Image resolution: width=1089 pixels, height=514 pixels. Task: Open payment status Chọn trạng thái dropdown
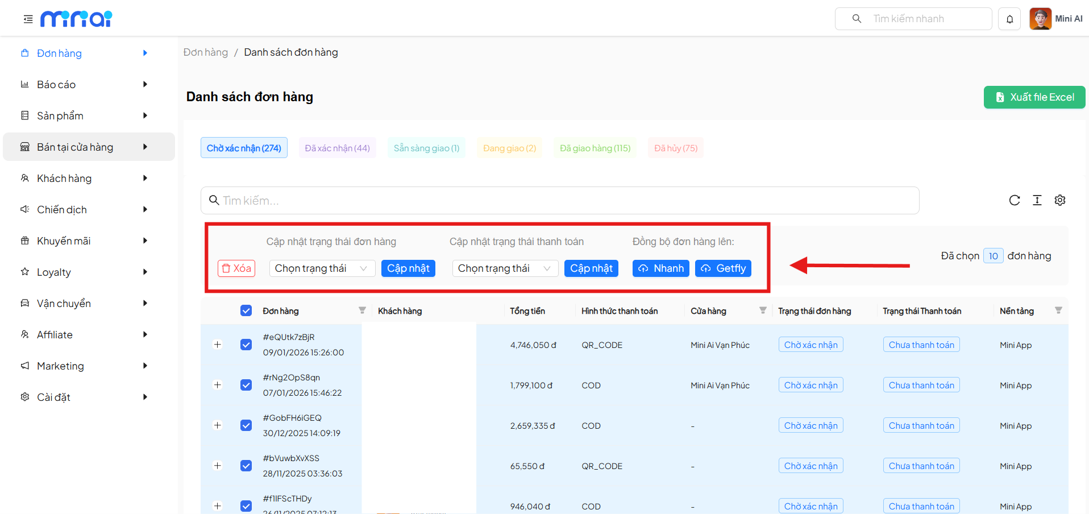click(x=505, y=268)
